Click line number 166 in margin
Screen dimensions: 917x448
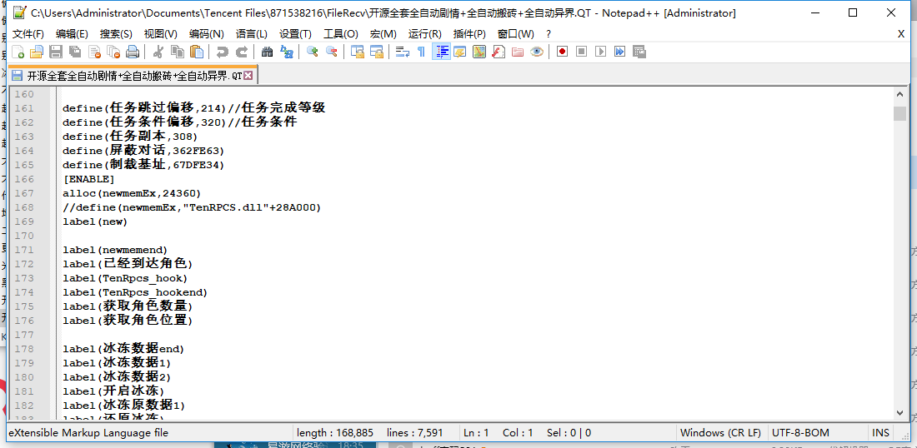(24, 179)
